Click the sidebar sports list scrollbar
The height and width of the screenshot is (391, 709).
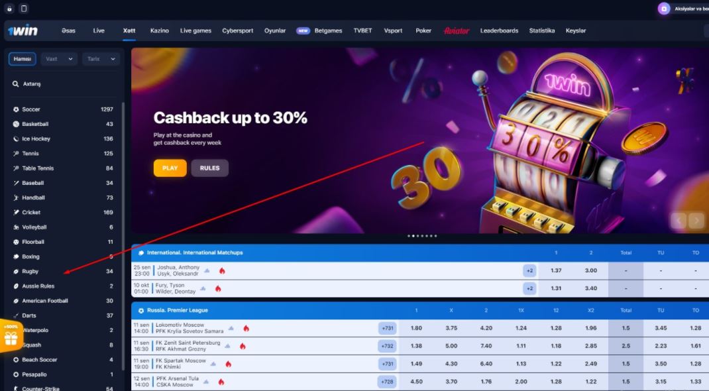(123, 235)
